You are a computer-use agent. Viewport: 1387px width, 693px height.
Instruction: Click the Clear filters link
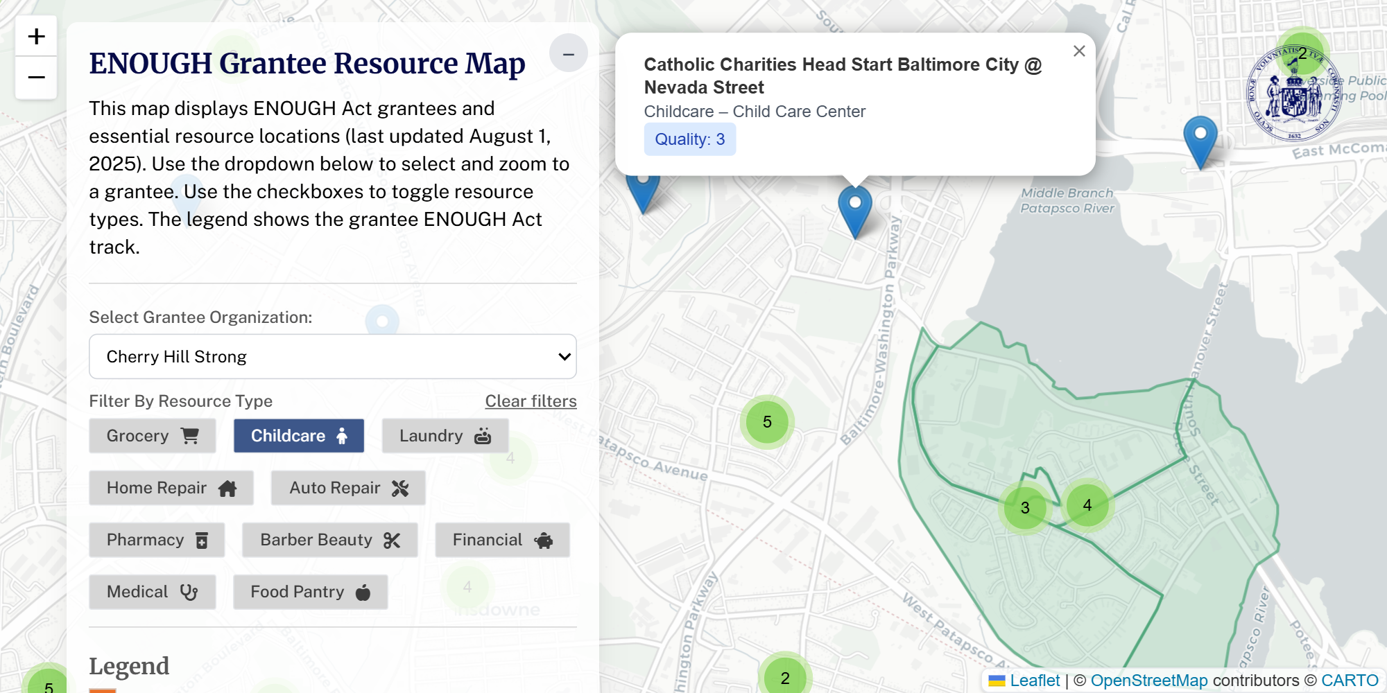click(x=531, y=401)
